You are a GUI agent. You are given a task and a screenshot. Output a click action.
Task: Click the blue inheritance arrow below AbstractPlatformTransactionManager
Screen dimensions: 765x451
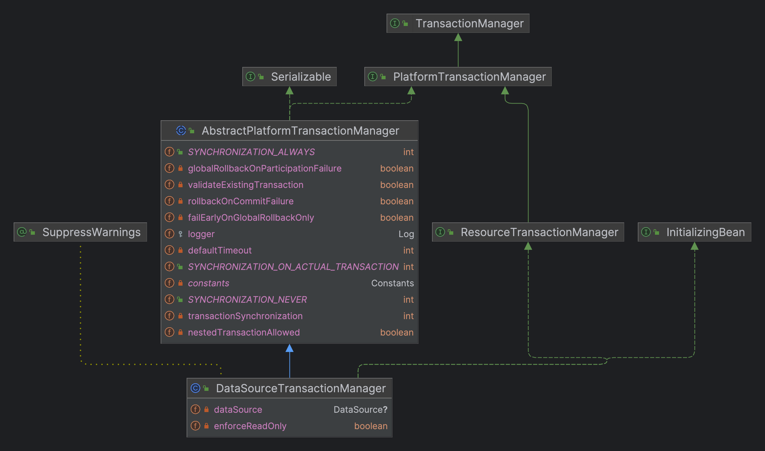[x=290, y=361]
